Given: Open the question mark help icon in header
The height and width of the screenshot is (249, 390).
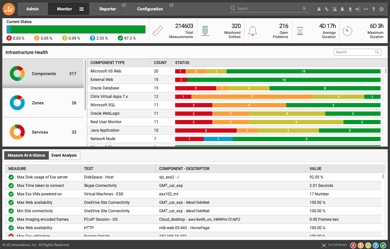Looking at the screenshot, I should [x=374, y=9].
